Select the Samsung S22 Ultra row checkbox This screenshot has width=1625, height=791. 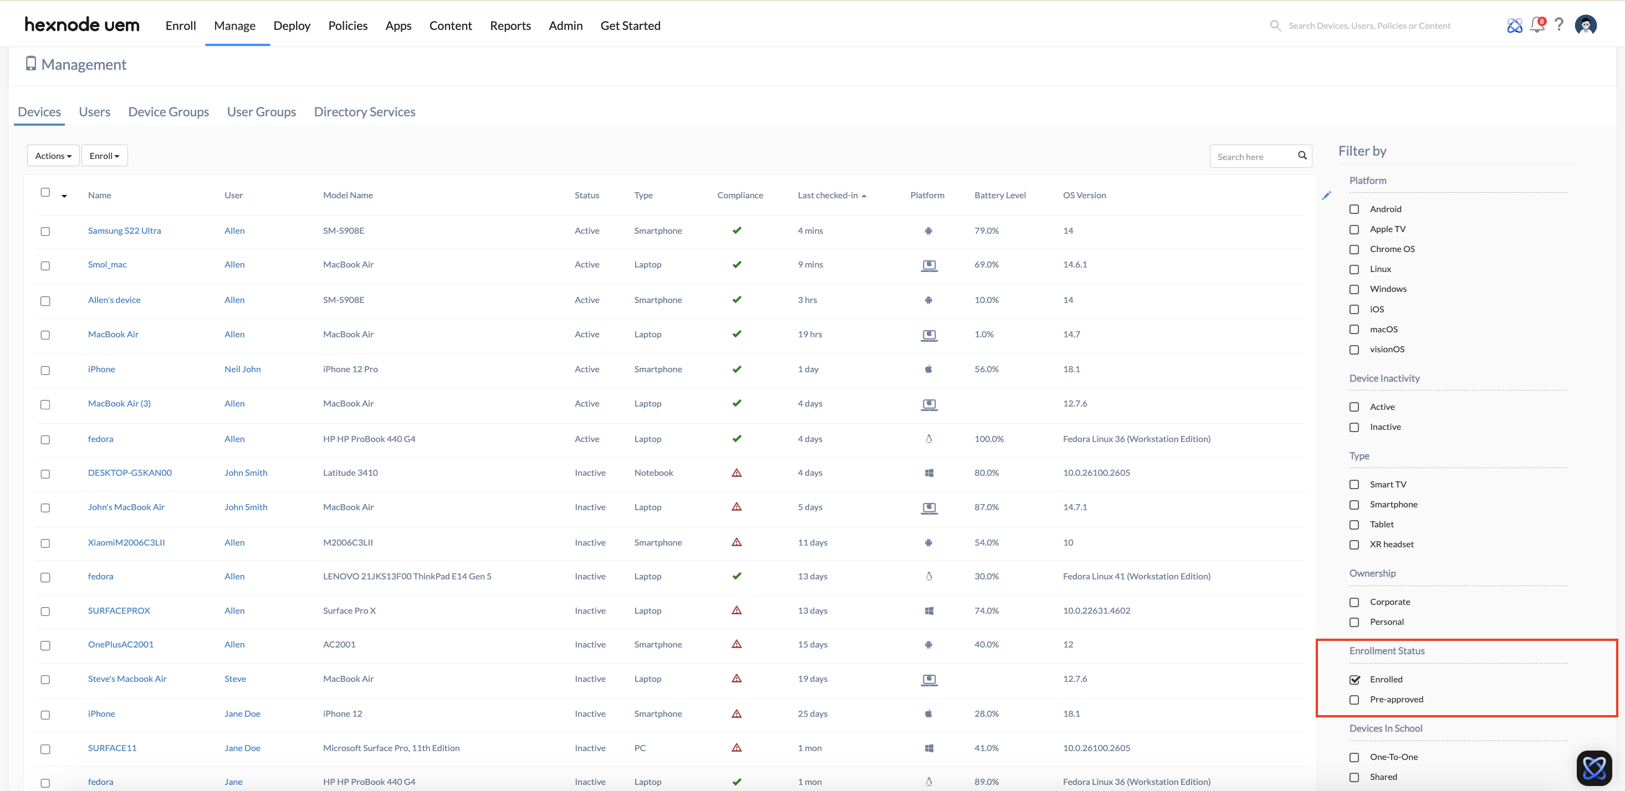point(45,232)
